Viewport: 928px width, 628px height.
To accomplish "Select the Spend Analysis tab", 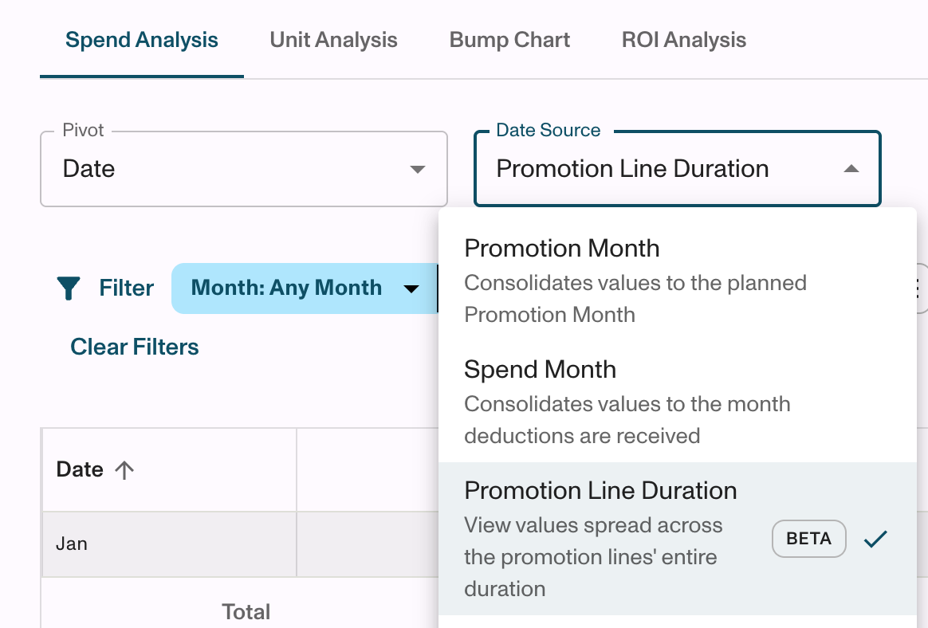I will (142, 40).
